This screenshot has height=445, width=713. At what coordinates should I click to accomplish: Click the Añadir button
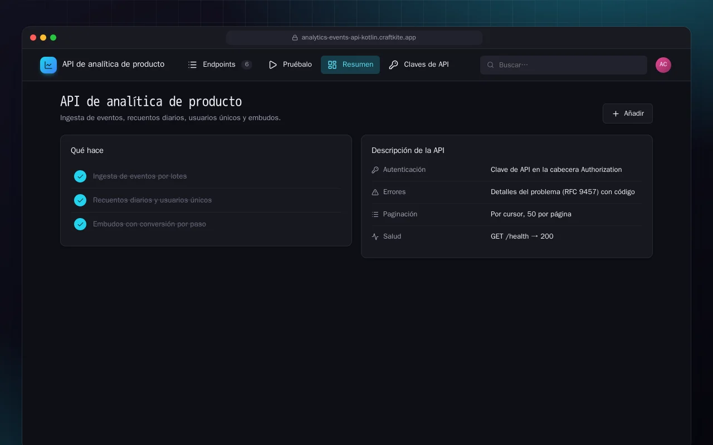tap(628, 113)
